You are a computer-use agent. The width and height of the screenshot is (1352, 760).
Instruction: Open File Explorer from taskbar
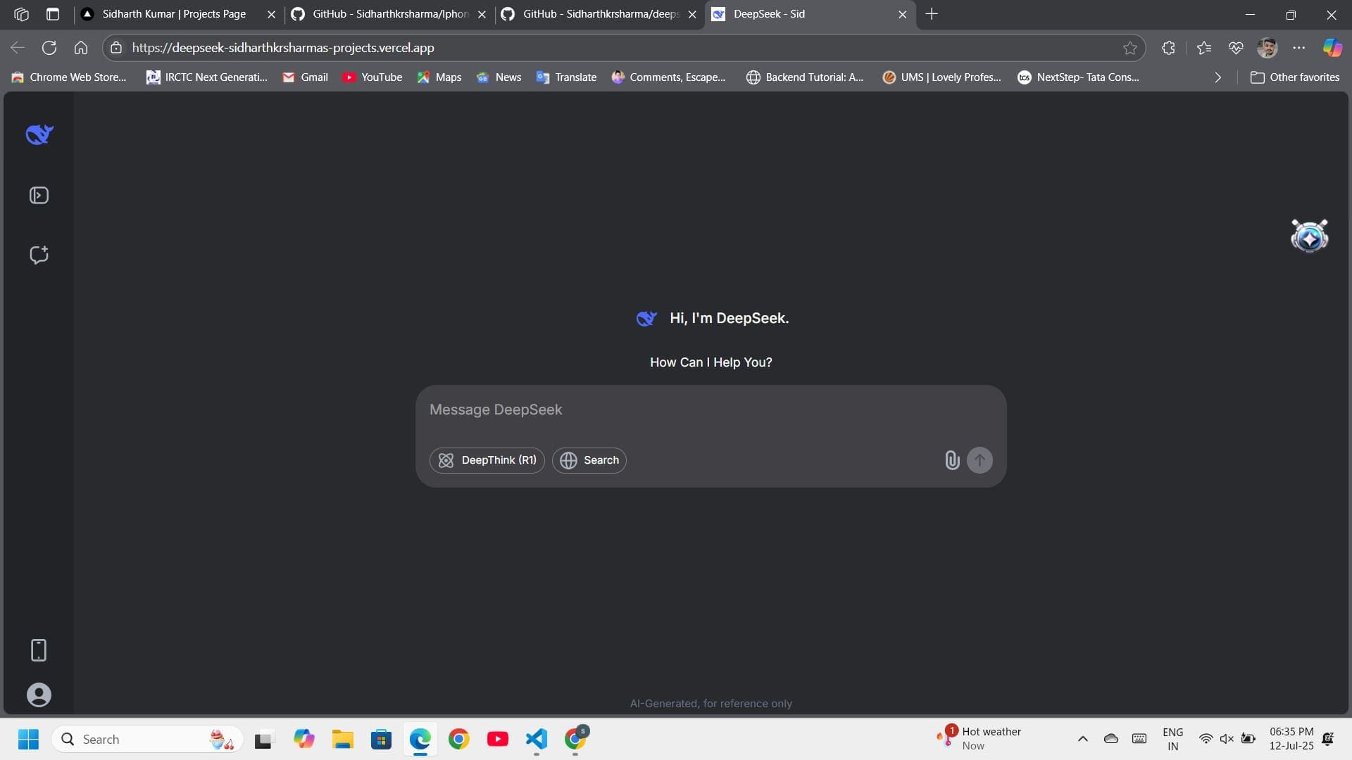[343, 739]
